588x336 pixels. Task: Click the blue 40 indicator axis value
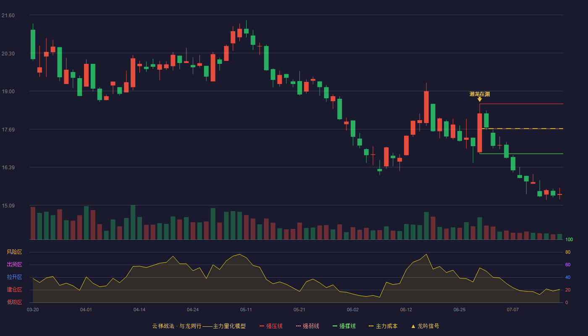[x=568, y=277]
